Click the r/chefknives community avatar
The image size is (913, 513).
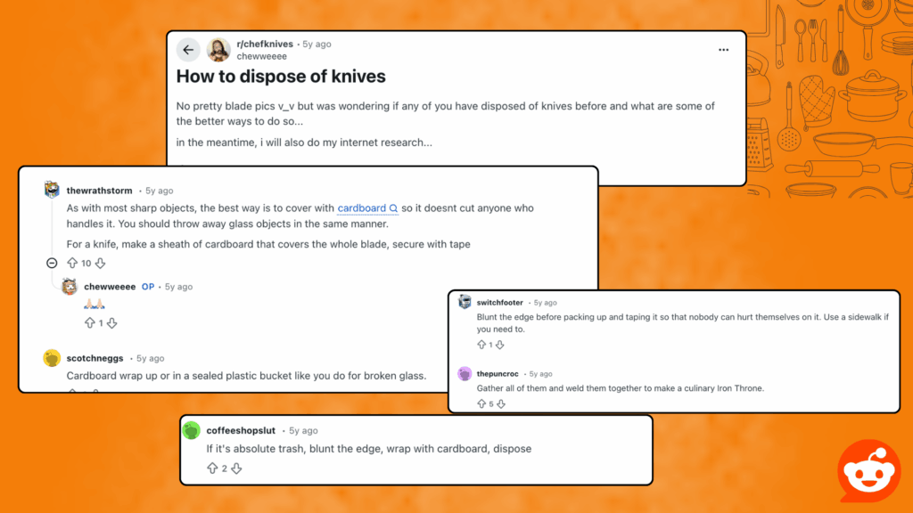coord(218,50)
